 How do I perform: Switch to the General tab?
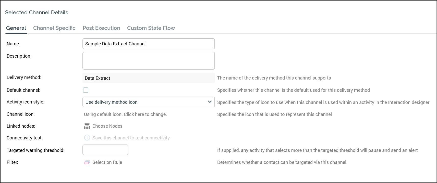tap(16, 28)
